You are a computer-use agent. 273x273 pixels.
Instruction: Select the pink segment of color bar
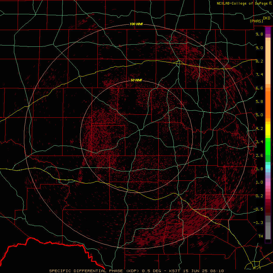268,184
